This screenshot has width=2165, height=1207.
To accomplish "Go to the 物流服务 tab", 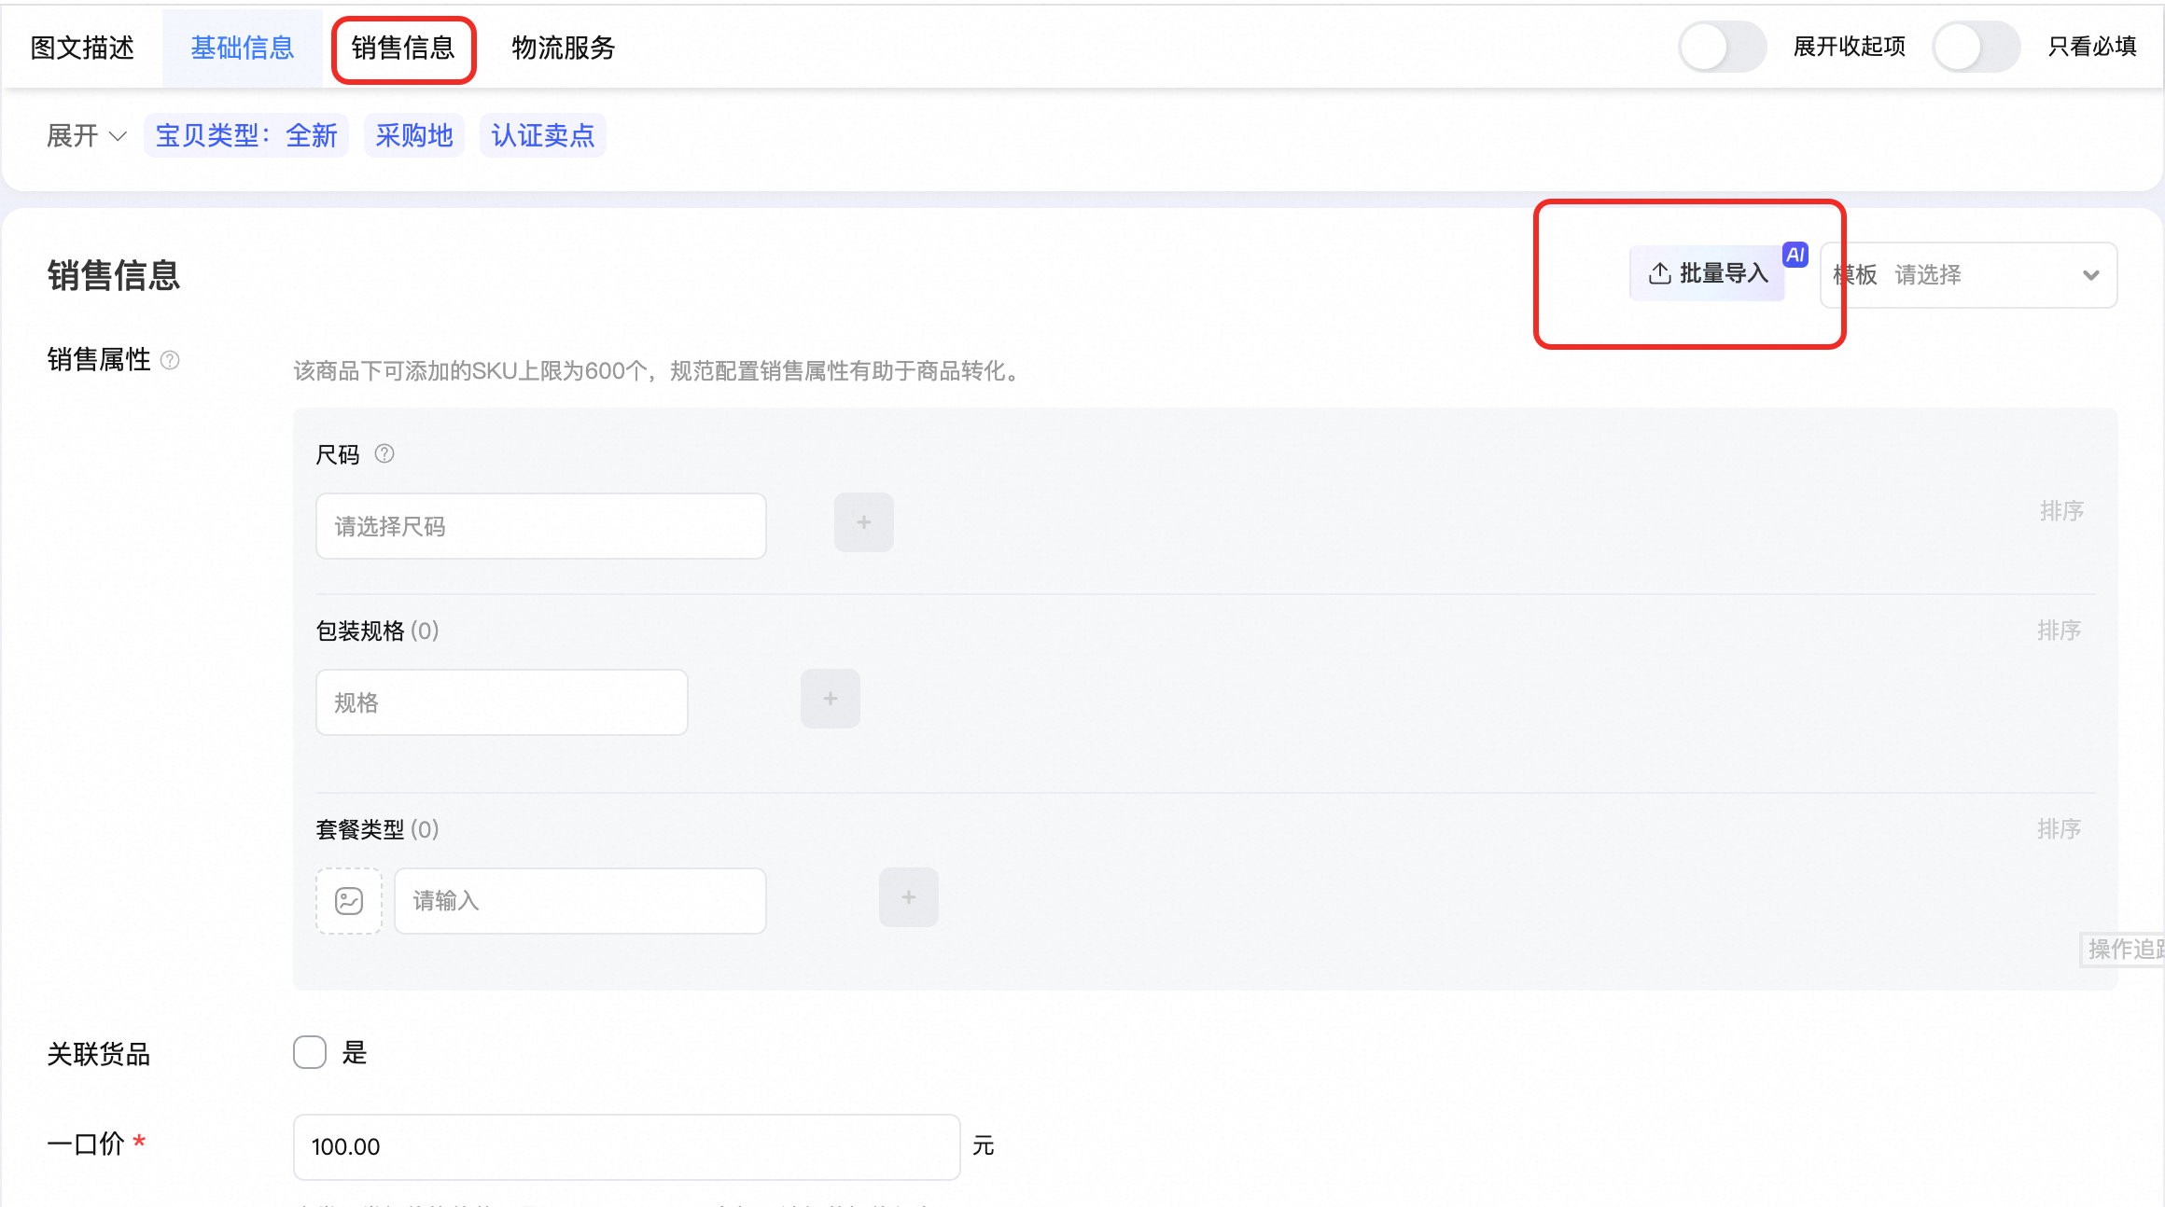I will pos(564,48).
